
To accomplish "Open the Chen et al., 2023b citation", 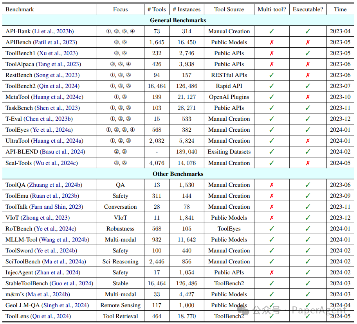I will pos(49,119).
